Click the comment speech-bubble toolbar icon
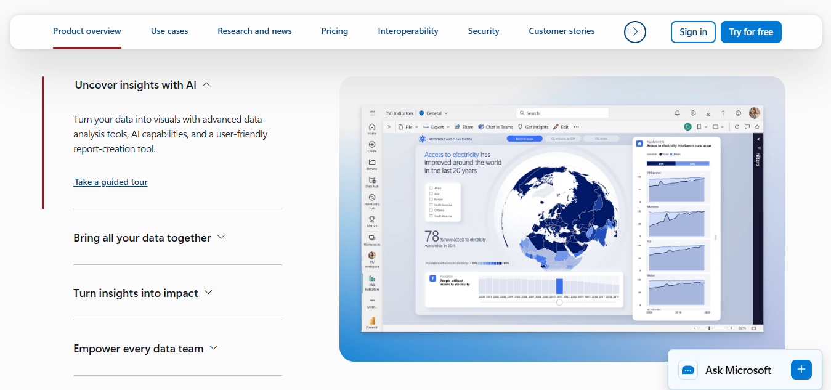This screenshot has width=831, height=390. (747, 127)
